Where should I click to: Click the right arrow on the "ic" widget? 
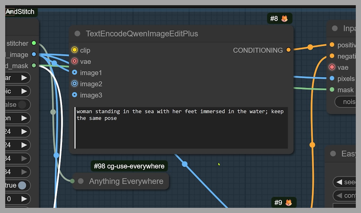[x=24, y=91]
